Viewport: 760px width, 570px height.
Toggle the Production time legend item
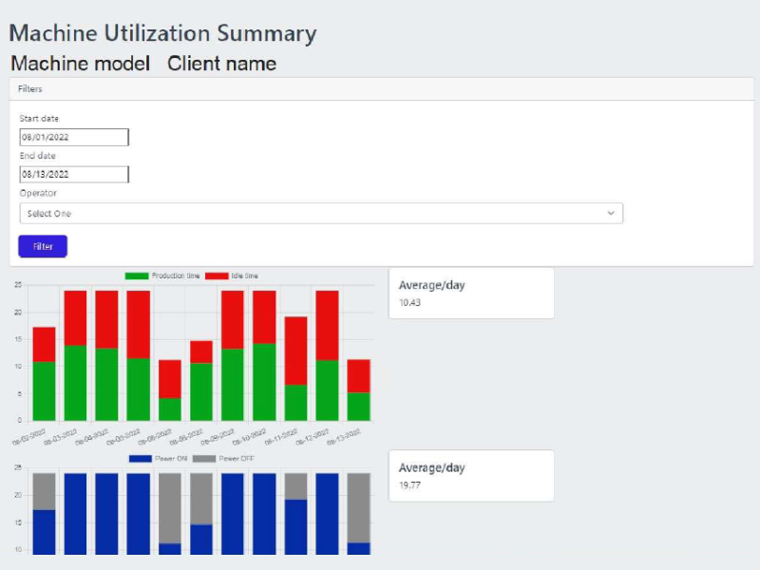tap(163, 275)
